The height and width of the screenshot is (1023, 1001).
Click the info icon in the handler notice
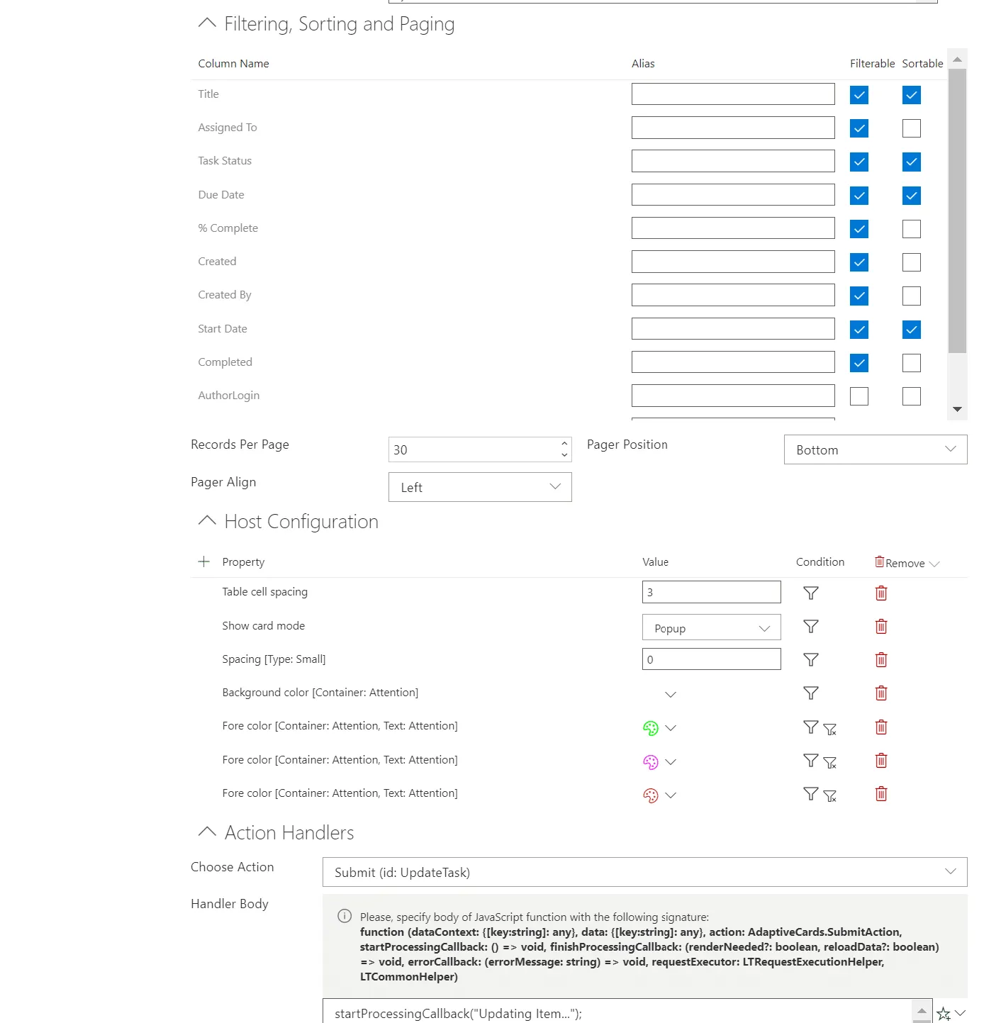pyautogui.click(x=345, y=917)
